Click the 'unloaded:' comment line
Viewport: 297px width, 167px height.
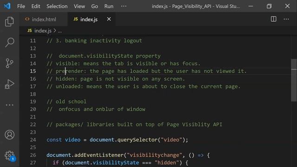[143, 87]
